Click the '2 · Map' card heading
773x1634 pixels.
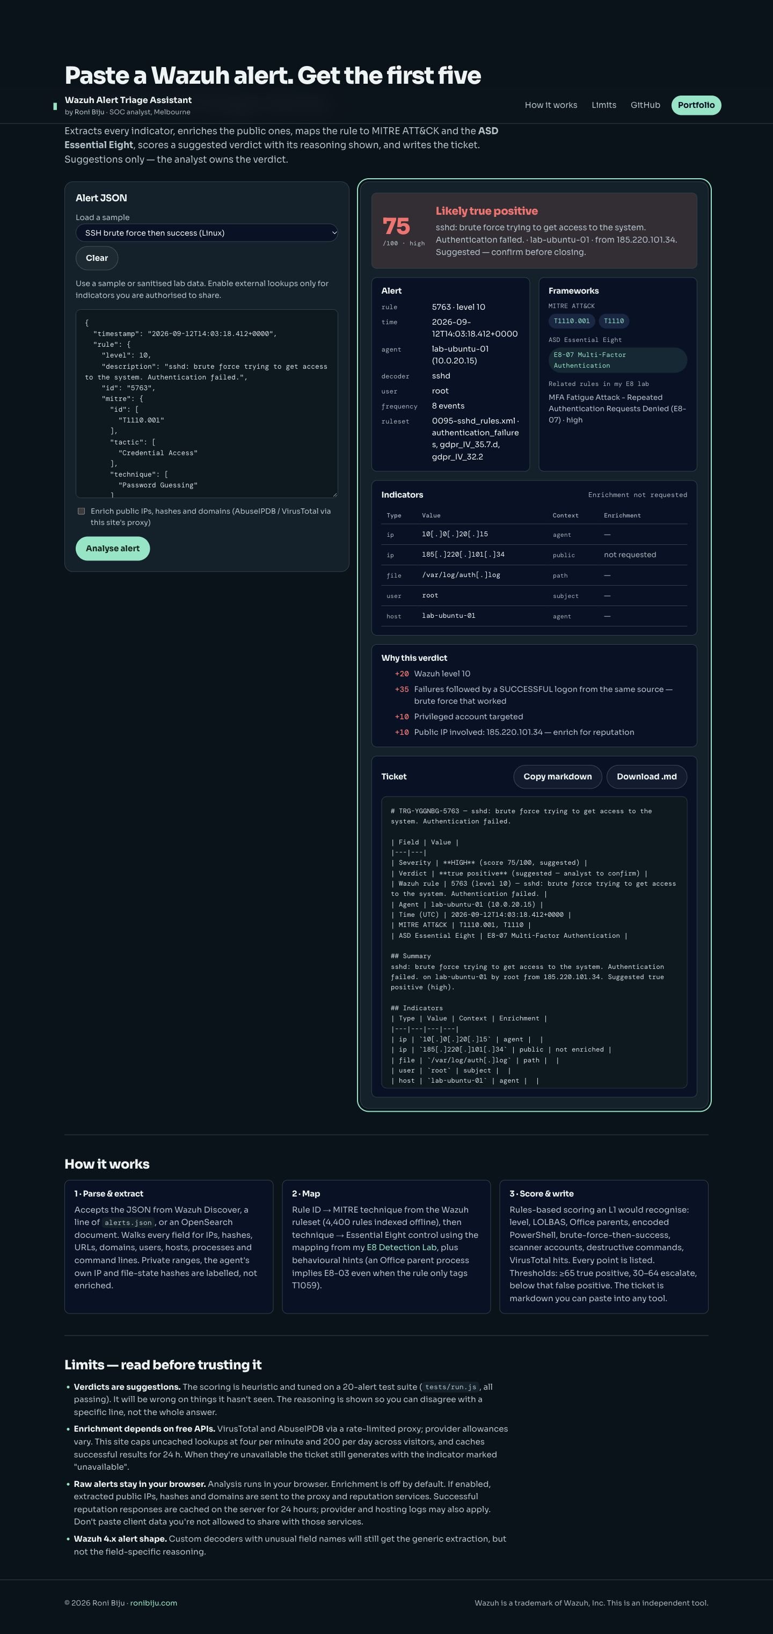(305, 1194)
